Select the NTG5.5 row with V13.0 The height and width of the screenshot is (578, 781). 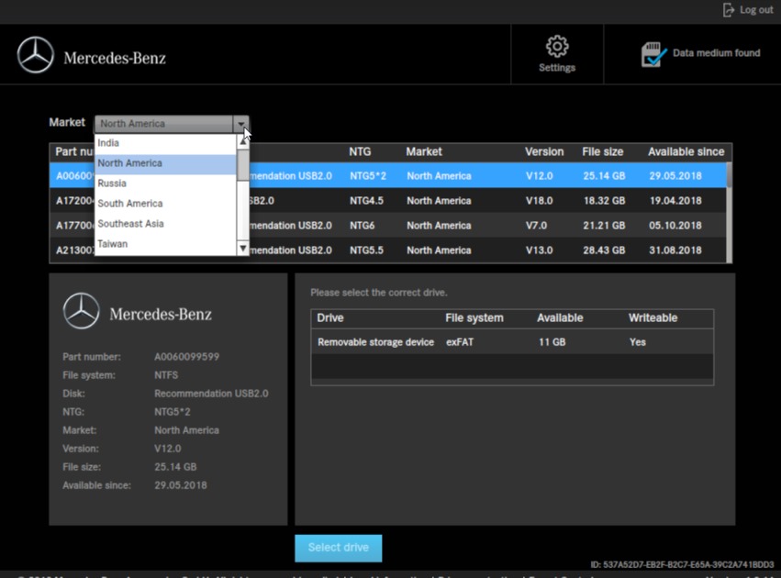pyautogui.click(x=387, y=250)
